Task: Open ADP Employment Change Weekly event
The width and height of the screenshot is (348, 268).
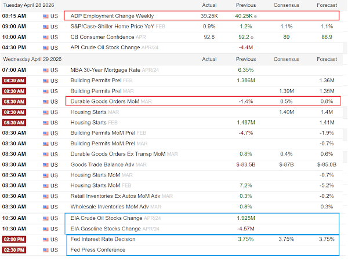Action: click(112, 16)
